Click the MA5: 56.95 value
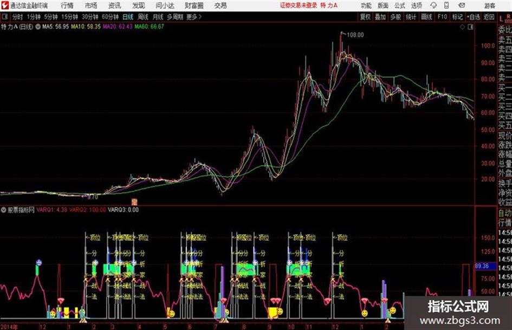The width and height of the screenshot is (512, 330). click(55, 27)
